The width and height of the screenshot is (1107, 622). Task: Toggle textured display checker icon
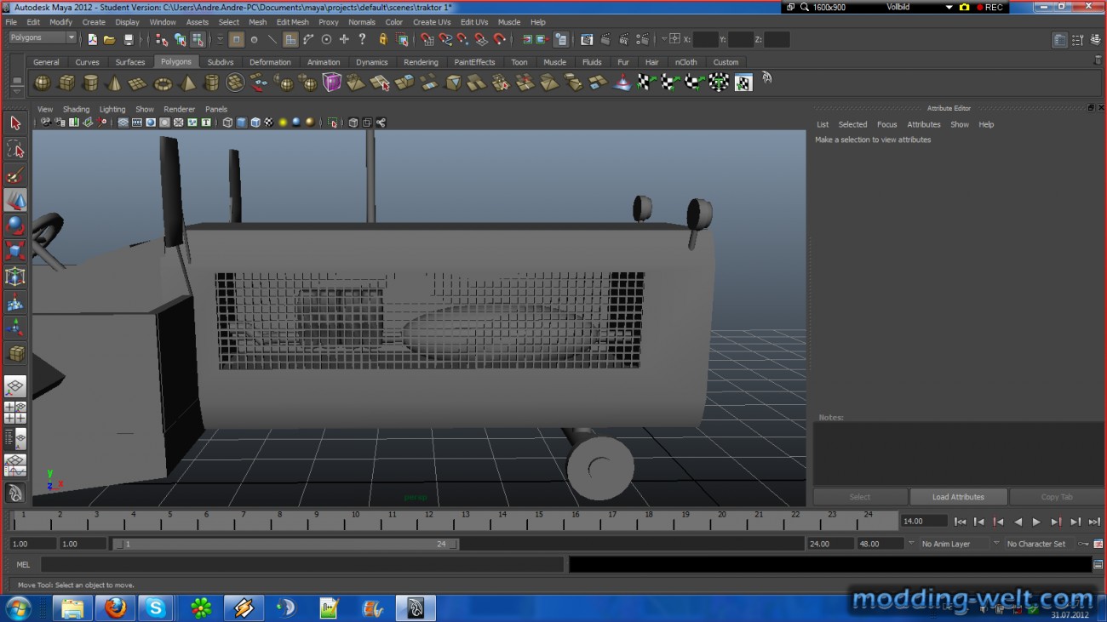[x=268, y=123]
